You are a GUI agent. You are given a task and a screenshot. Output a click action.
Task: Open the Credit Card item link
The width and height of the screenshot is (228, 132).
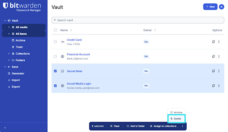[x=74, y=40]
